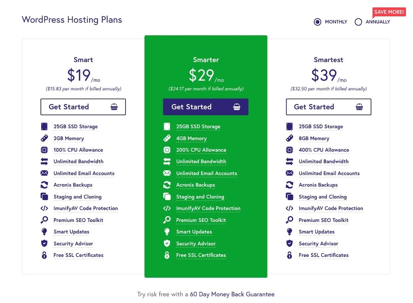Click the envelope icon in the Smarter plan
Viewport: 413px width, 303px height.
167,173
